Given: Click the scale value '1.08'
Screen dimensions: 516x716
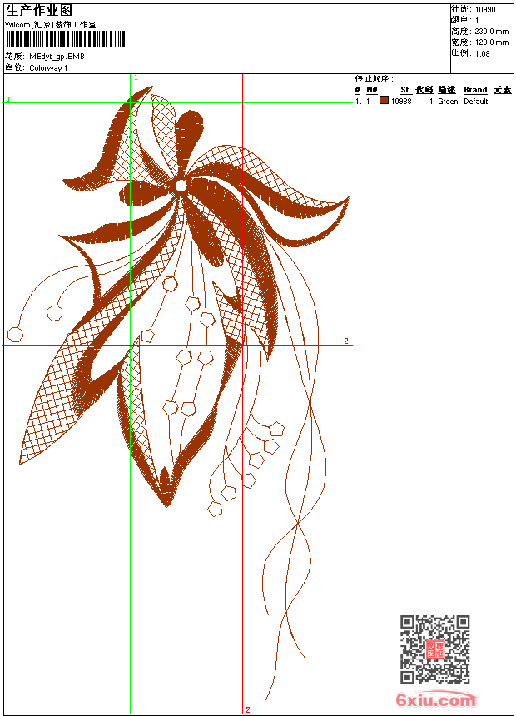Looking at the screenshot, I should 482,53.
